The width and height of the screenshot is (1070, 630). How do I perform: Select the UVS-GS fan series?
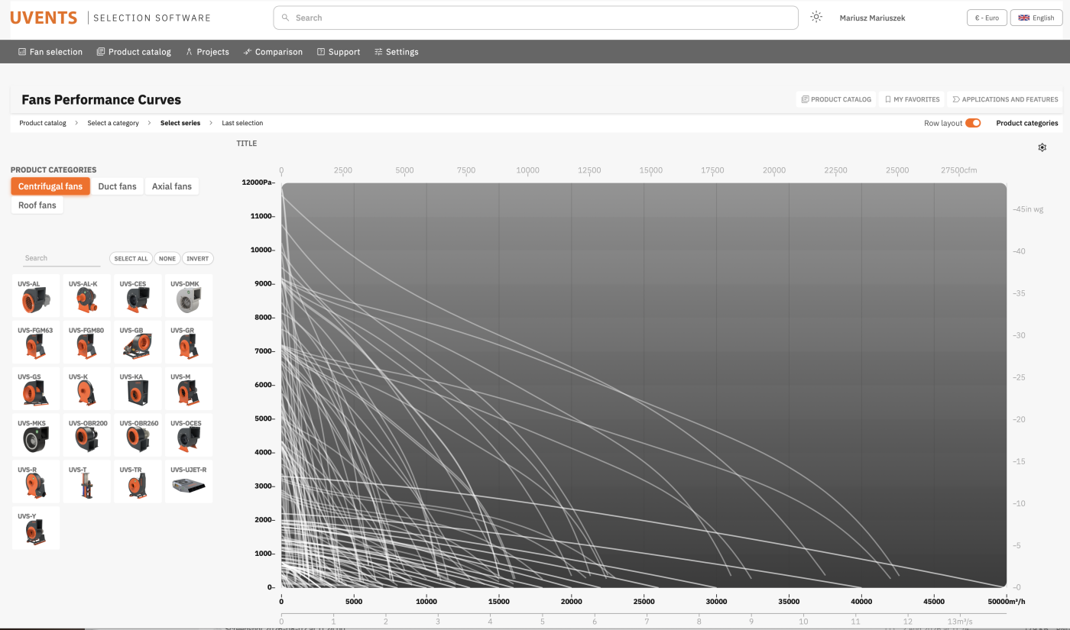click(x=36, y=389)
